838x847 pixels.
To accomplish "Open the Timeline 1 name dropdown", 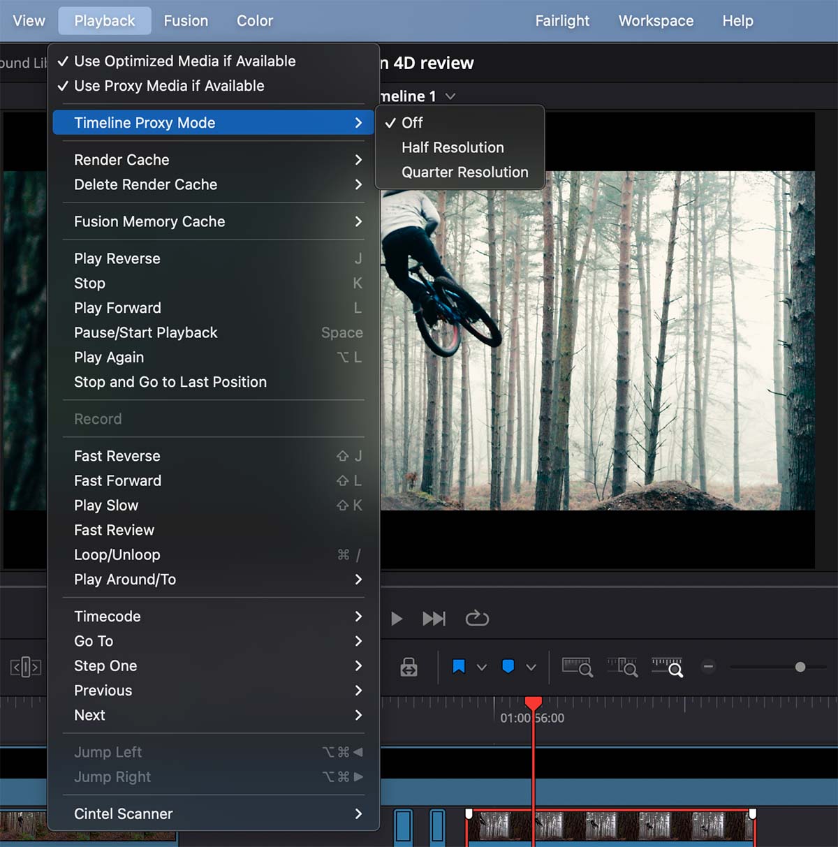I will pos(450,96).
